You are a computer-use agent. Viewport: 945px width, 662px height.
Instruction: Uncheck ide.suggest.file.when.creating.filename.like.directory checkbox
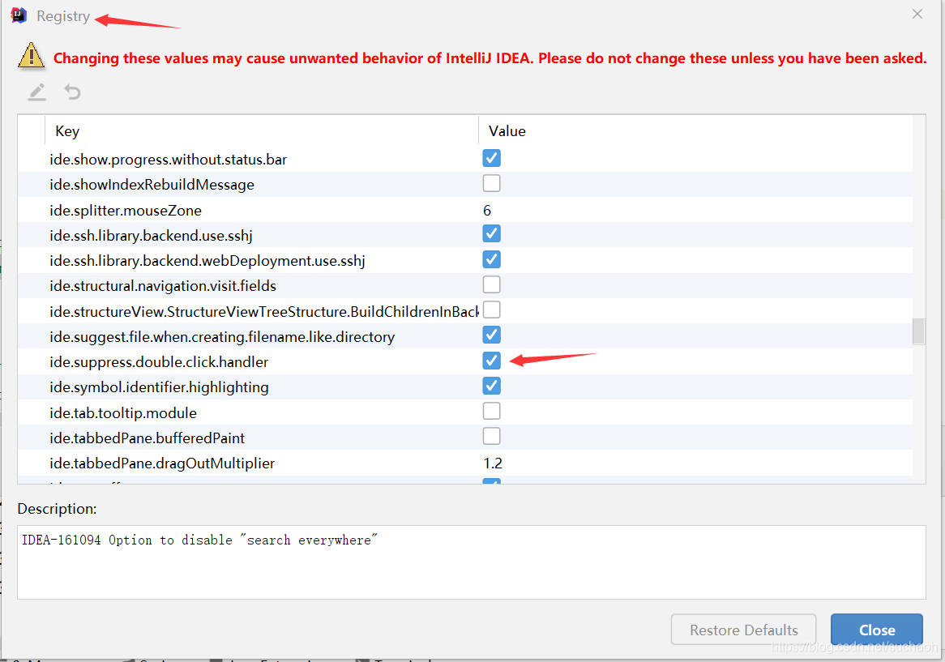coord(491,335)
